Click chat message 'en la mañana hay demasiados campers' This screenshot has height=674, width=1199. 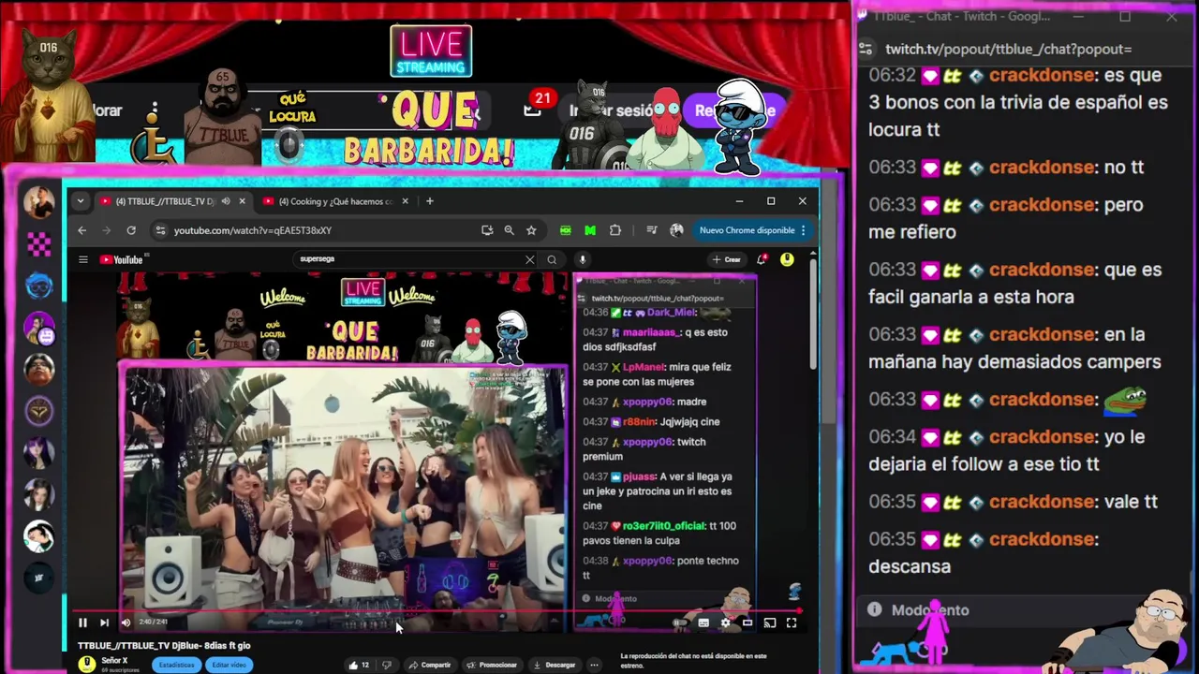[1014, 348]
